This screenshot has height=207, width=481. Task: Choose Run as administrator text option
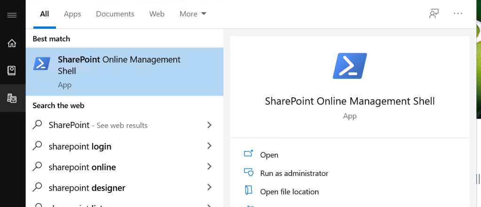coord(294,173)
